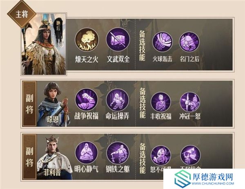Click Cleopatra's main general portrait

(44, 44)
